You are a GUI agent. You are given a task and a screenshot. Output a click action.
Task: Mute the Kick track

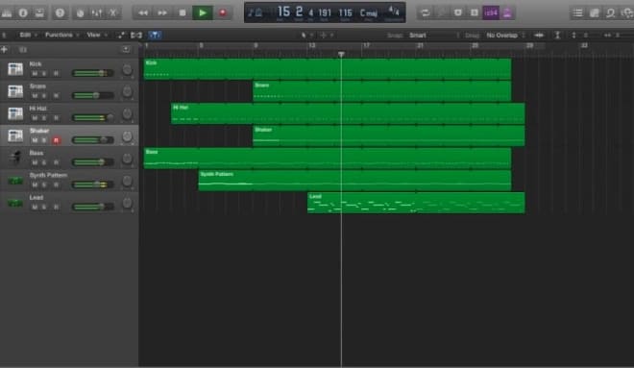pos(35,74)
